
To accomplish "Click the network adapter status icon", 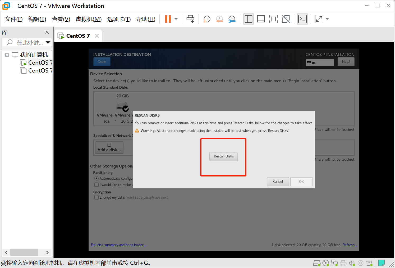I will pyautogui.click(x=334, y=263).
